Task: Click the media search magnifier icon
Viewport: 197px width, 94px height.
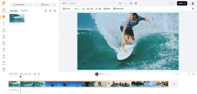Action: 46,11
